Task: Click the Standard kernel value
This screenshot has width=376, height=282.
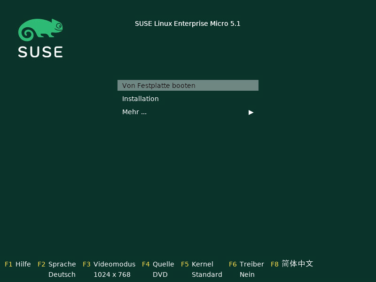Action: pyautogui.click(x=207, y=274)
